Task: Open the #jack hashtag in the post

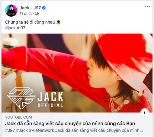Action: click(10, 28)
